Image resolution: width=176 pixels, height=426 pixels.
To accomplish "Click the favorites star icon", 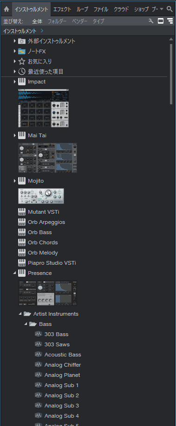I will 22,61.
